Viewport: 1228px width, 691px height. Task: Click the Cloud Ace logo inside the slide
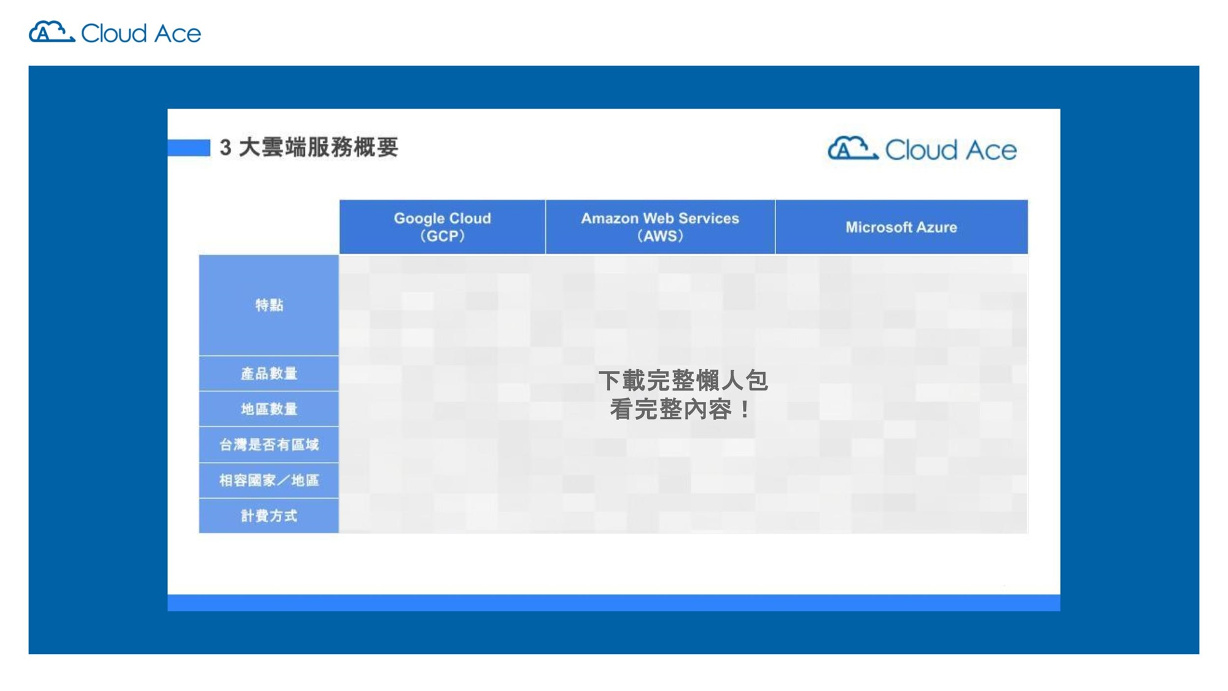(x=922, y=149)
